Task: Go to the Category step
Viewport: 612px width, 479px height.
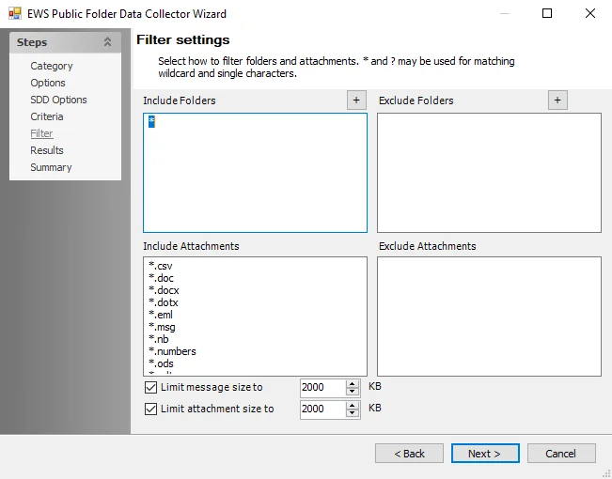Action: tap(52, 66)
